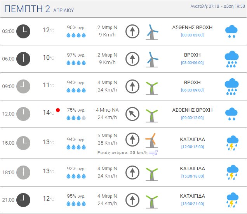
Task: Click the sunrise and sunset times text
Action: pyautogui.click(x=218, y=7)
